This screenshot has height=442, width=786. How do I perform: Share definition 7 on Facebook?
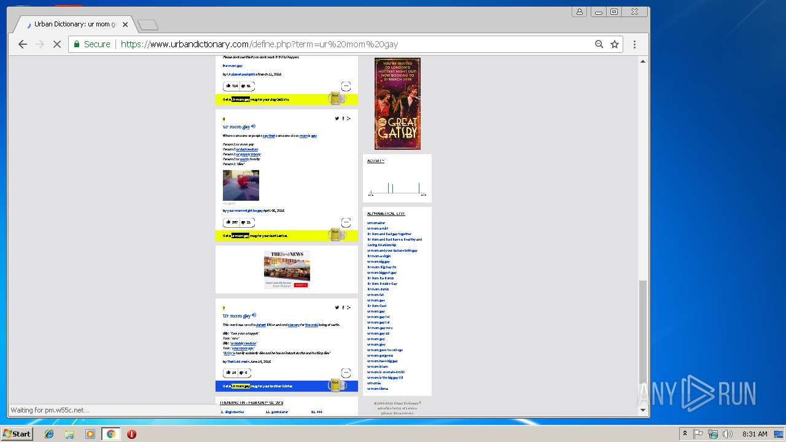343,308
